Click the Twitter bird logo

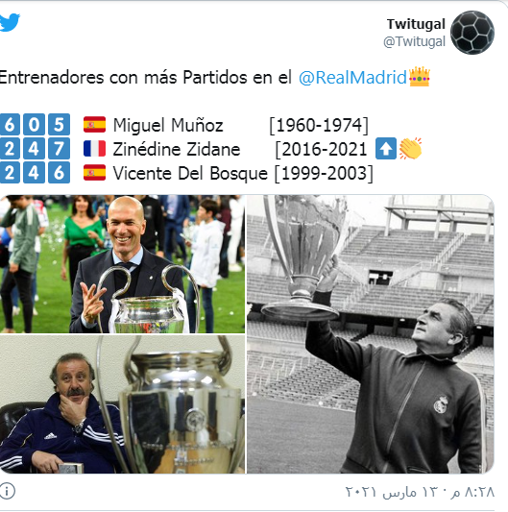pos(10,22)
